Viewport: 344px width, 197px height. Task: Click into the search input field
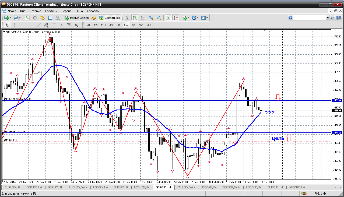(310, 18)
